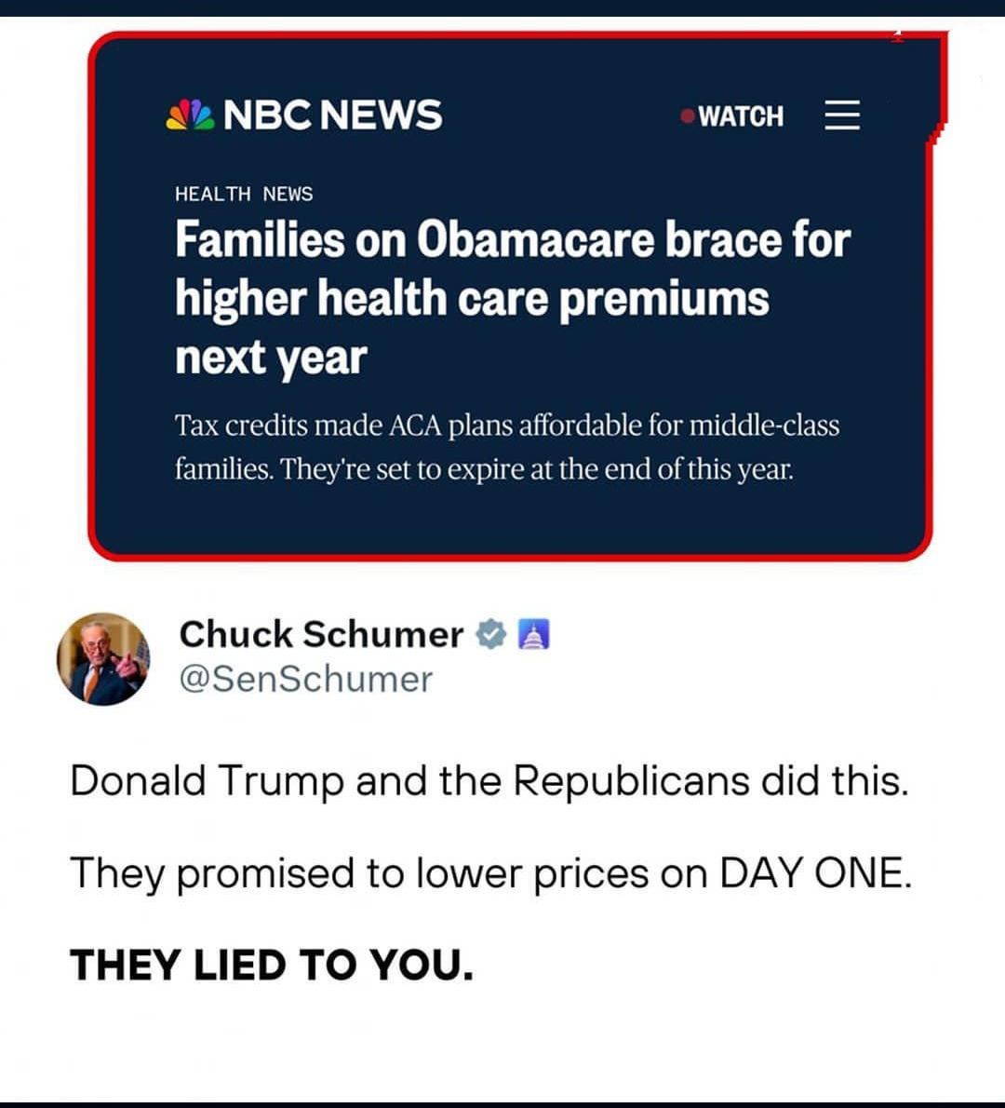Click the WATCH button
The width and height of the screenshot is (1005, 1108).
741,115
